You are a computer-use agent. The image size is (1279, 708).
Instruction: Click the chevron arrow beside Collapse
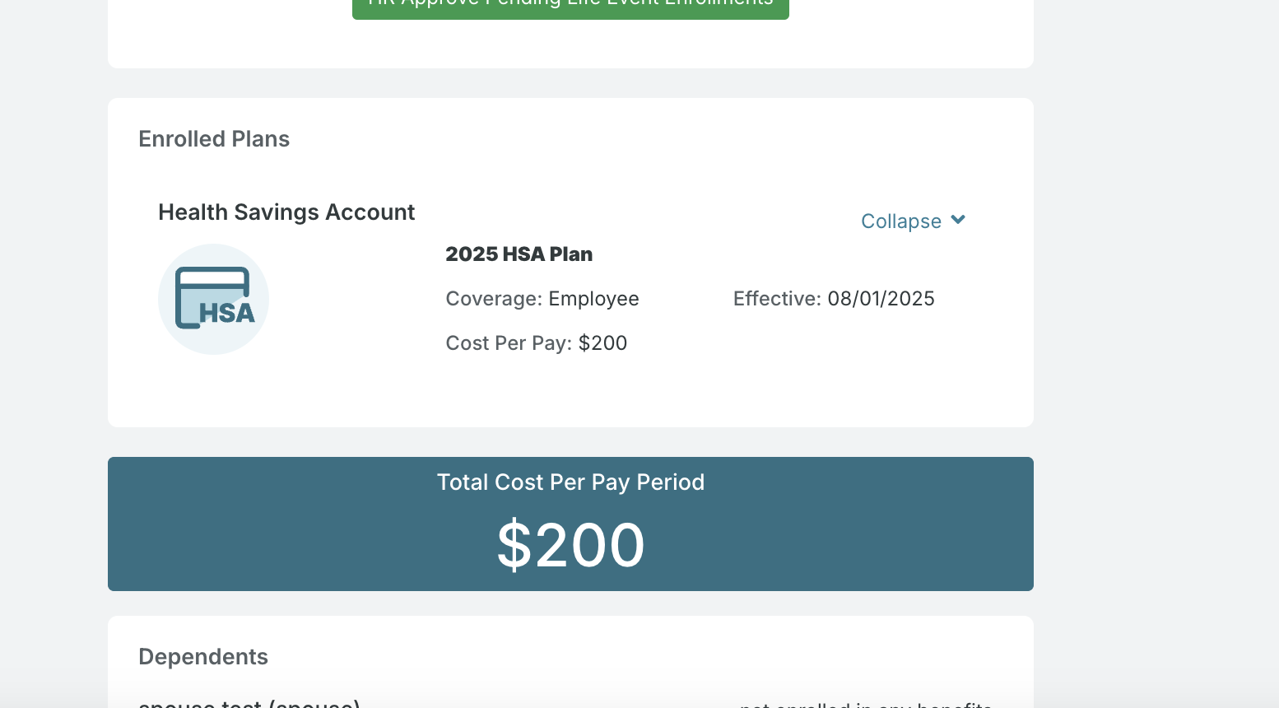(958, 220)
